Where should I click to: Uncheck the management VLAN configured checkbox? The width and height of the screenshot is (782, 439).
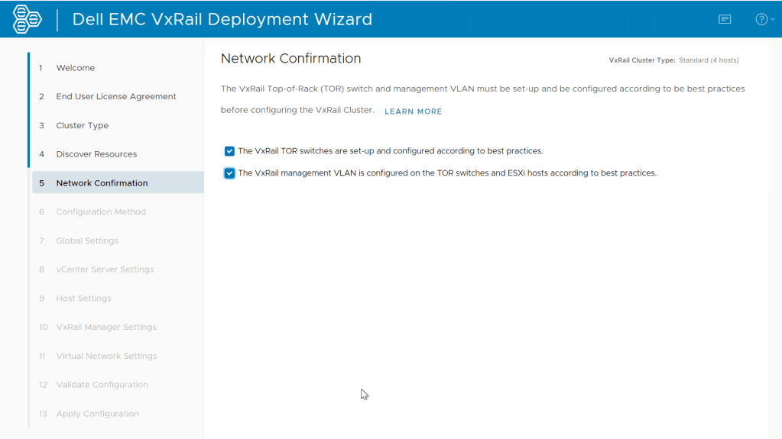(229, 173)
